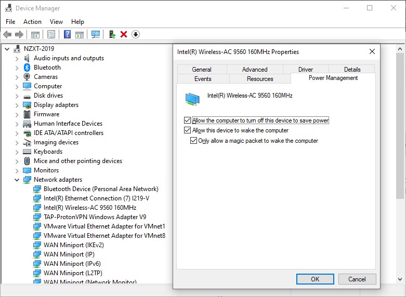Viewport: 406px width, 297px height.
Task: Click the Update device driver icon
Action: pos(112,34)
